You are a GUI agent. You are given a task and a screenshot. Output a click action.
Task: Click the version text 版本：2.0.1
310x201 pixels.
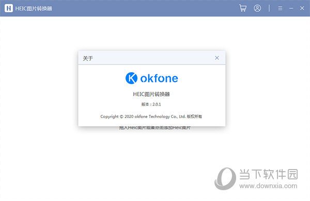pos(151,104)
